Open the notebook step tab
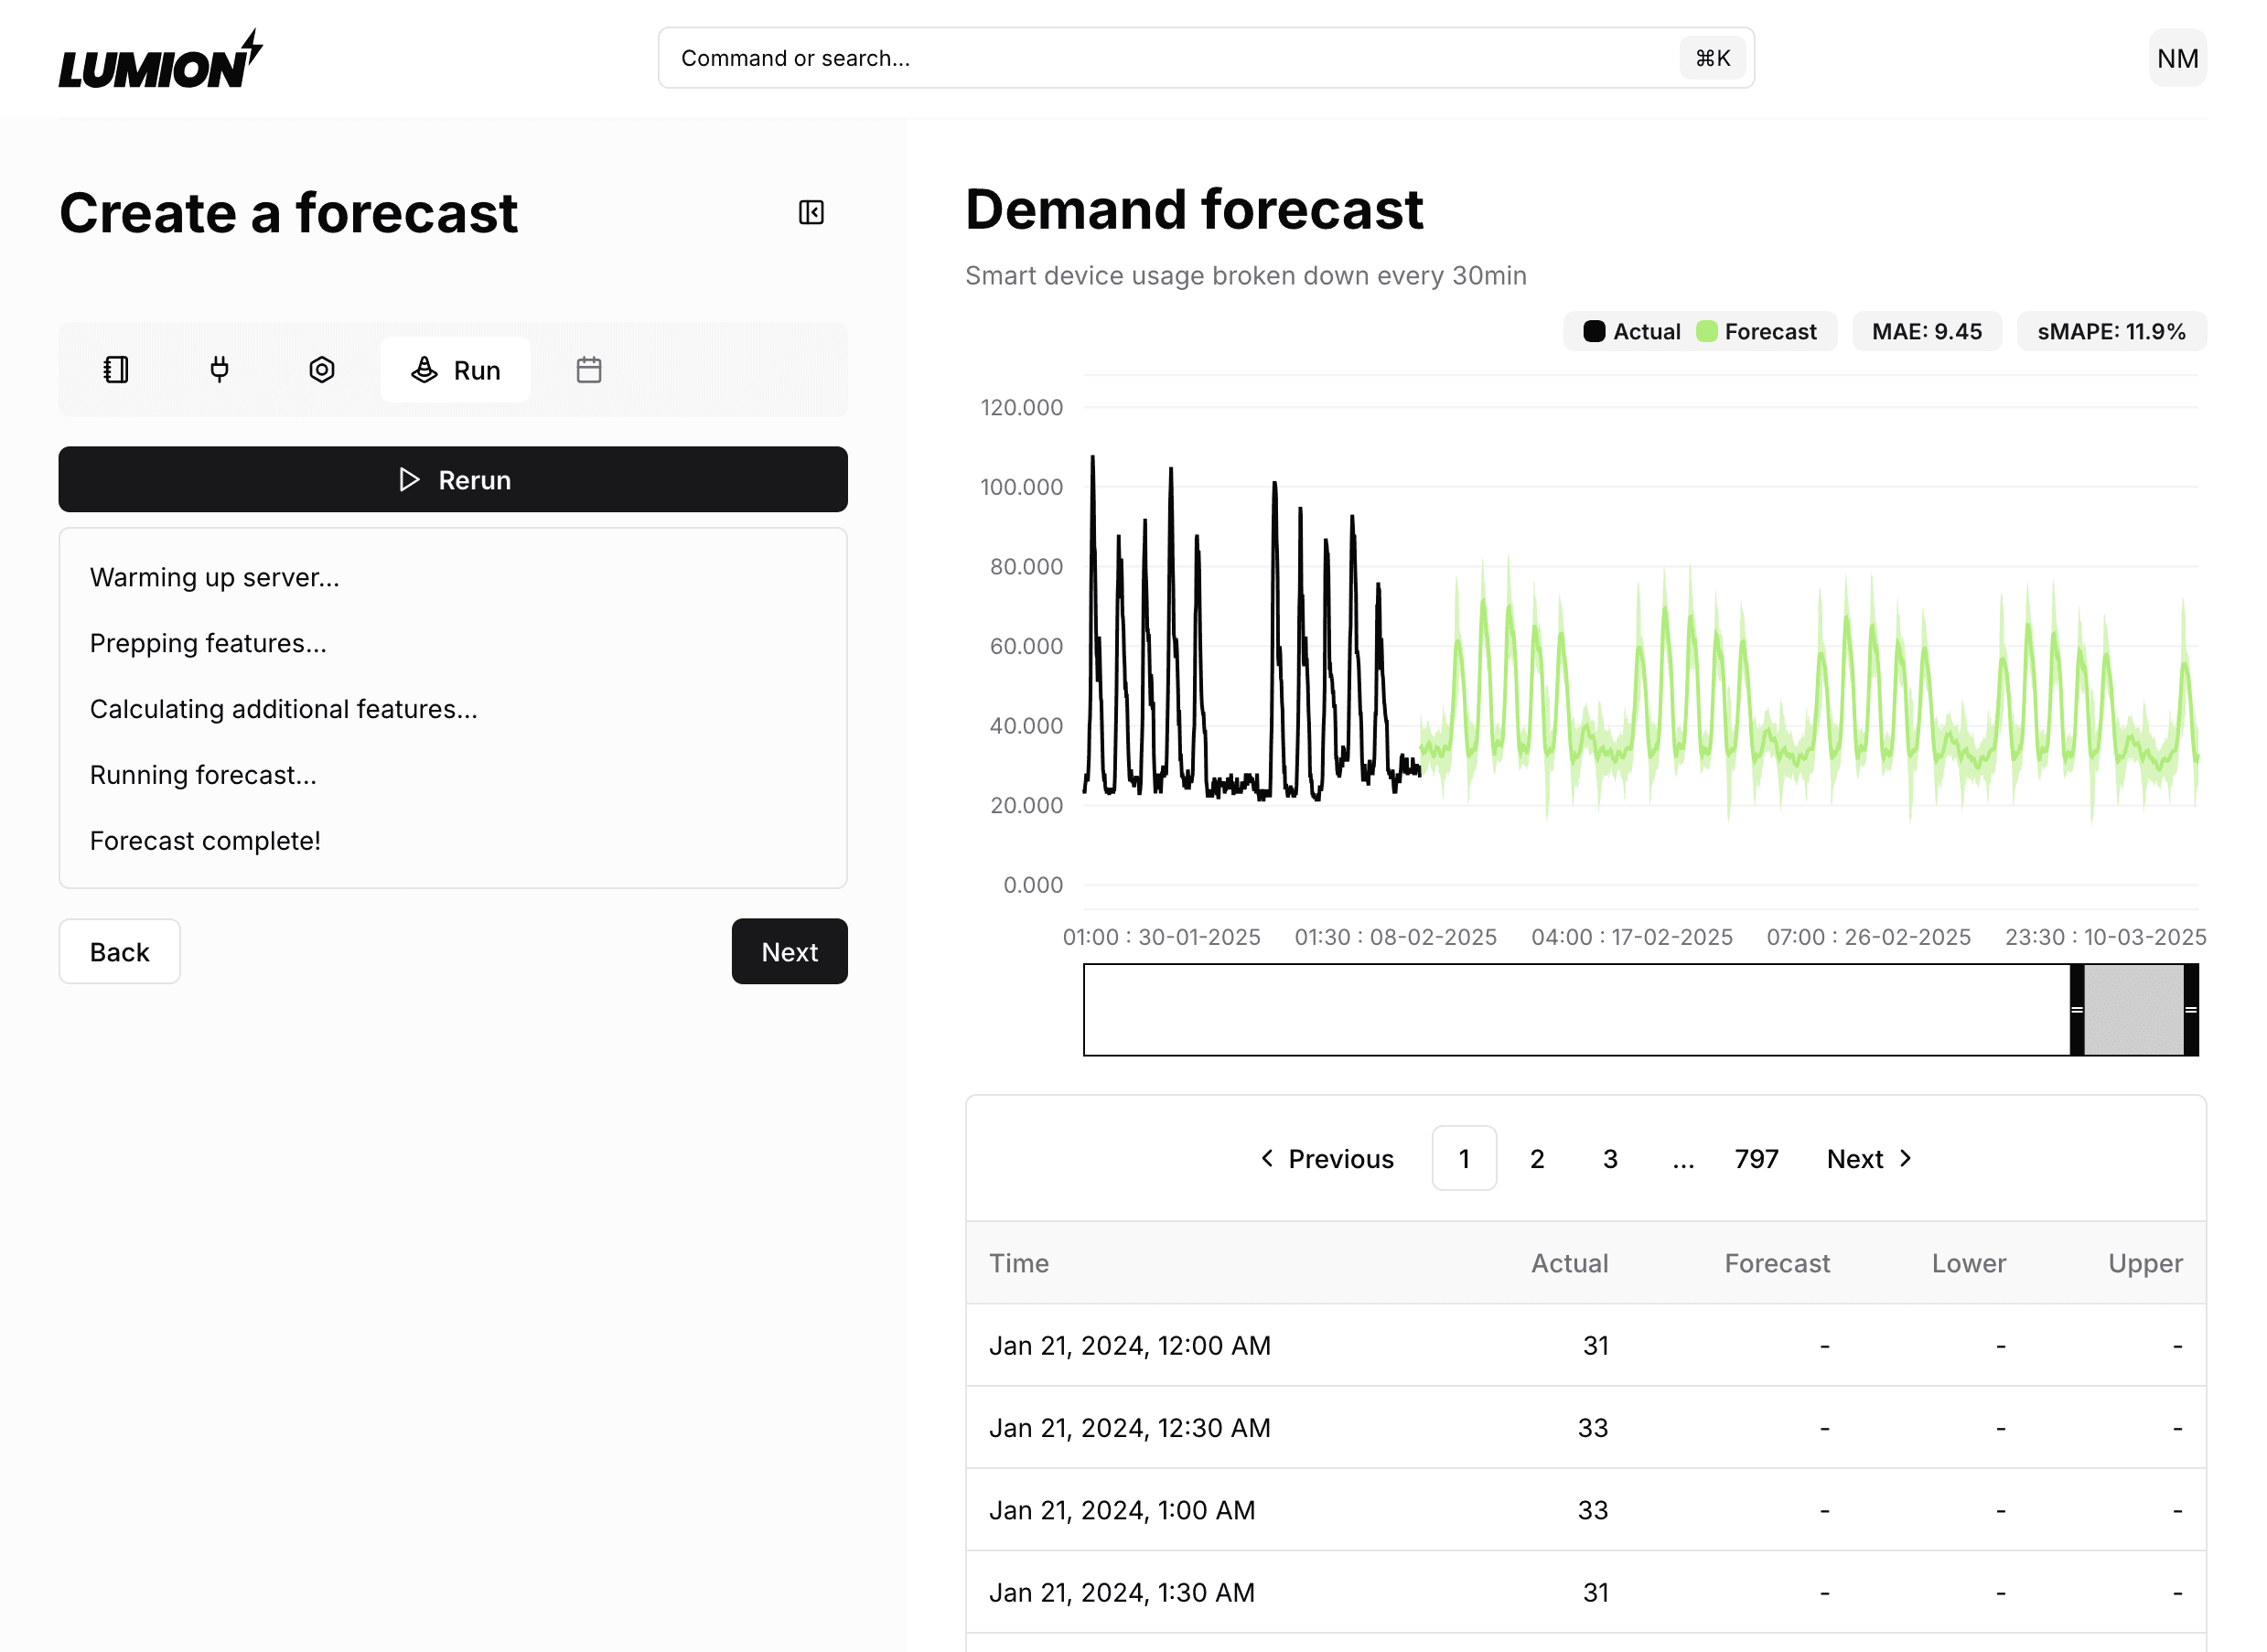 (x=116, y=370)
